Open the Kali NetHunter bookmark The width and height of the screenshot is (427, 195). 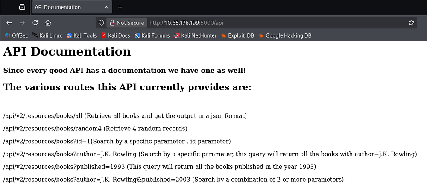pyautogui.click(x=195, y=35)
